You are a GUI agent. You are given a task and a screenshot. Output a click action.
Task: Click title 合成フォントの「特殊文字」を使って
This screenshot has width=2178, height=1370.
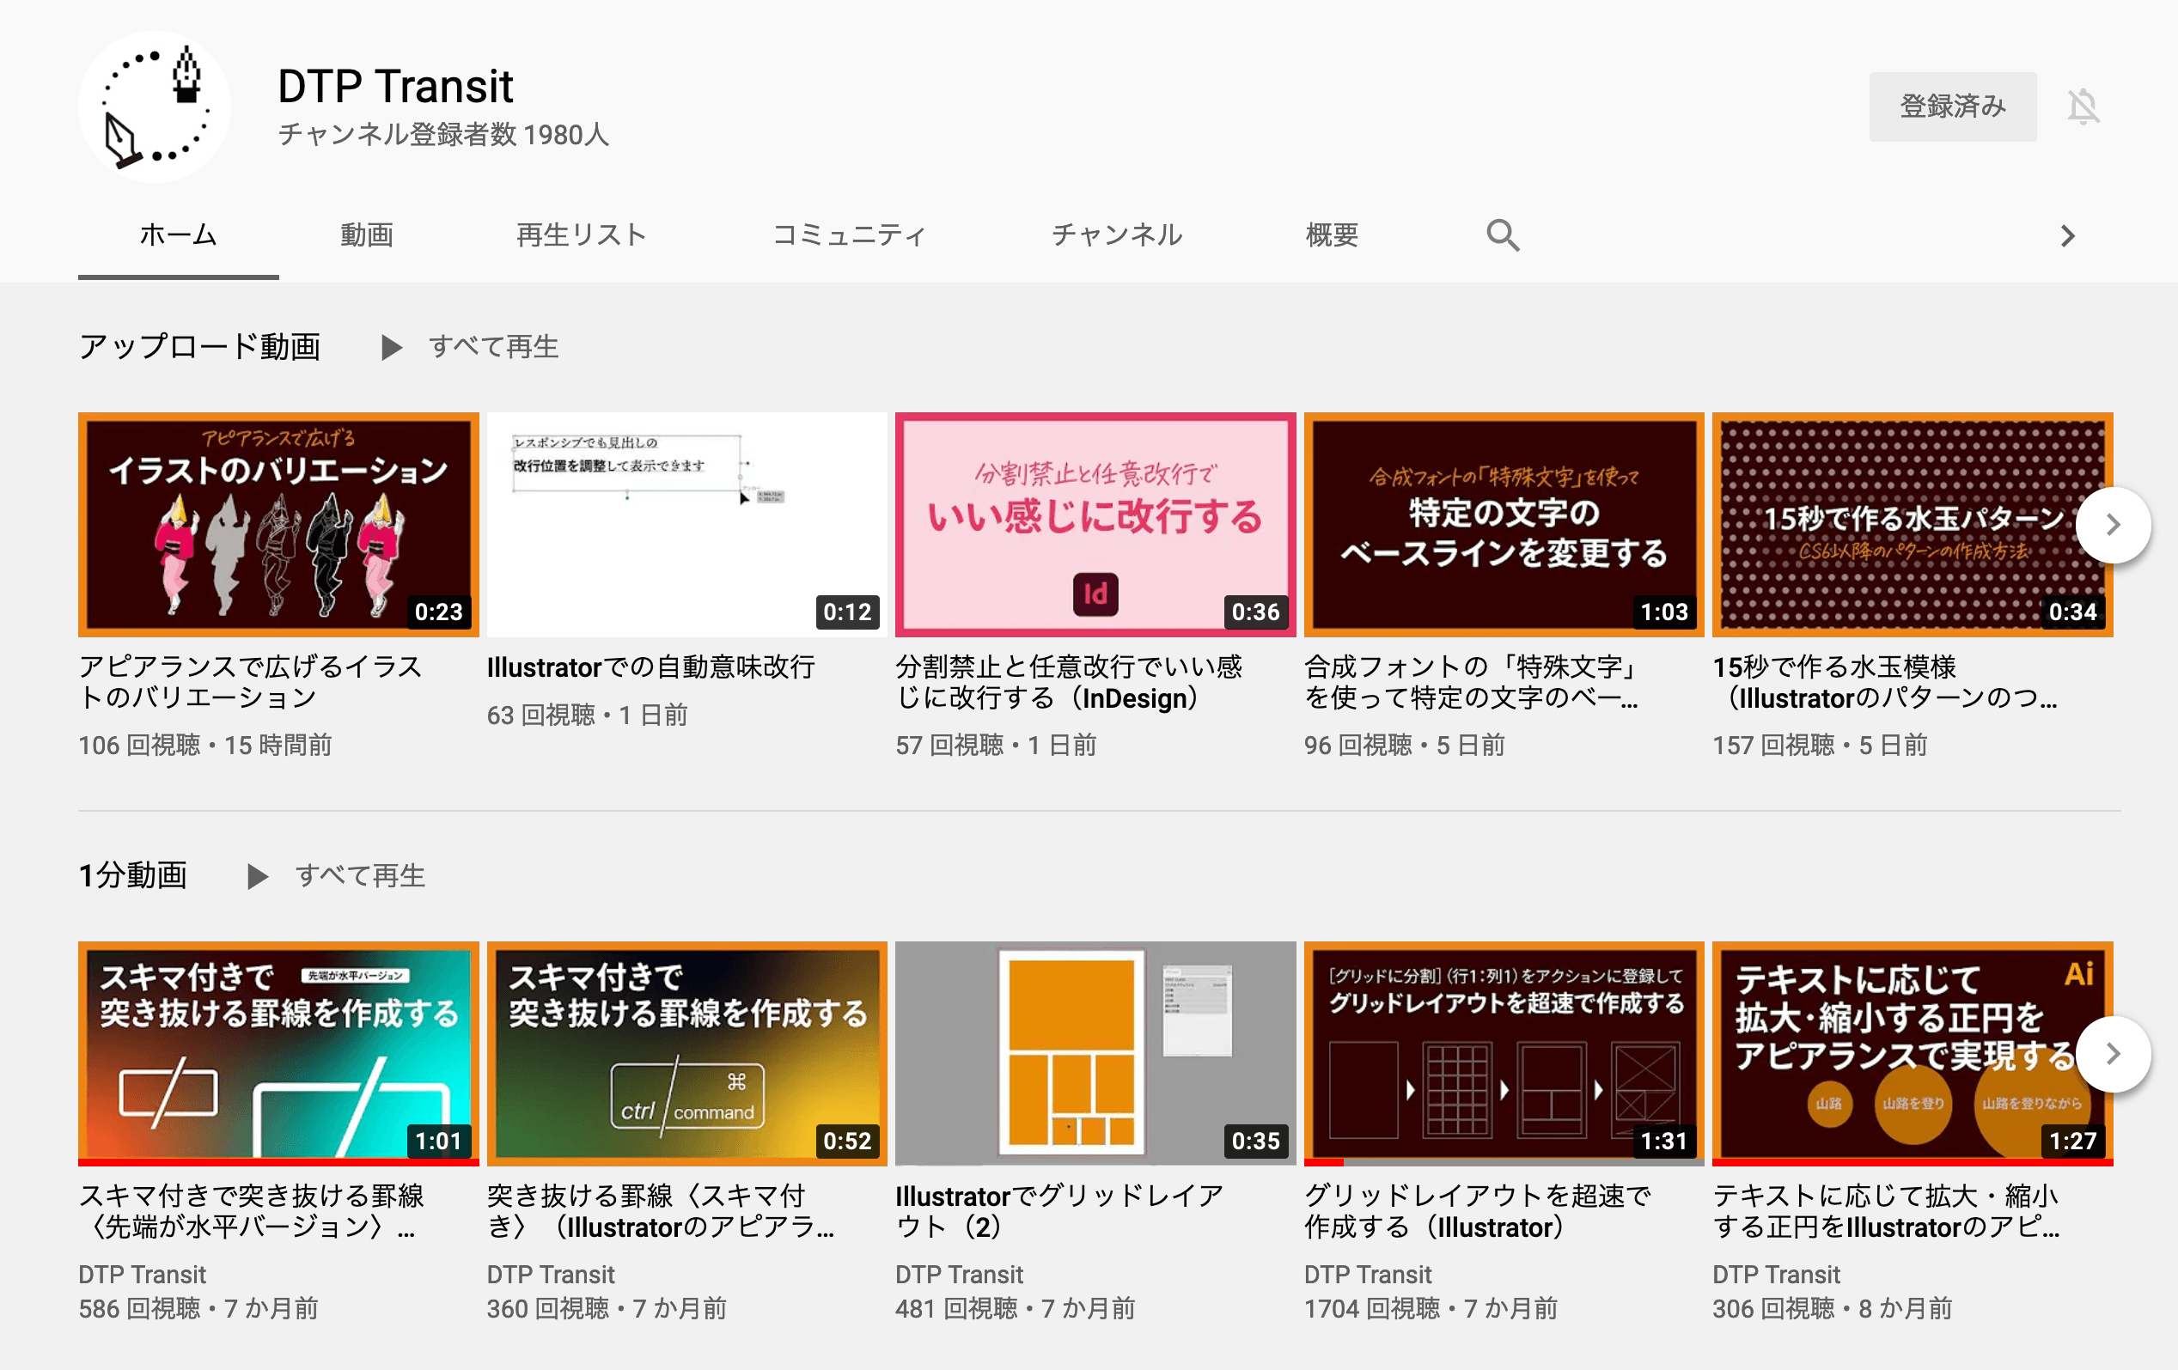[x=1473, y=683]
